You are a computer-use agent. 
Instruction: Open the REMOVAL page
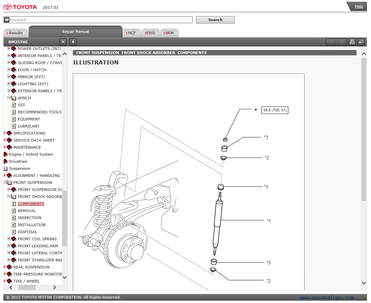point(27,211)
